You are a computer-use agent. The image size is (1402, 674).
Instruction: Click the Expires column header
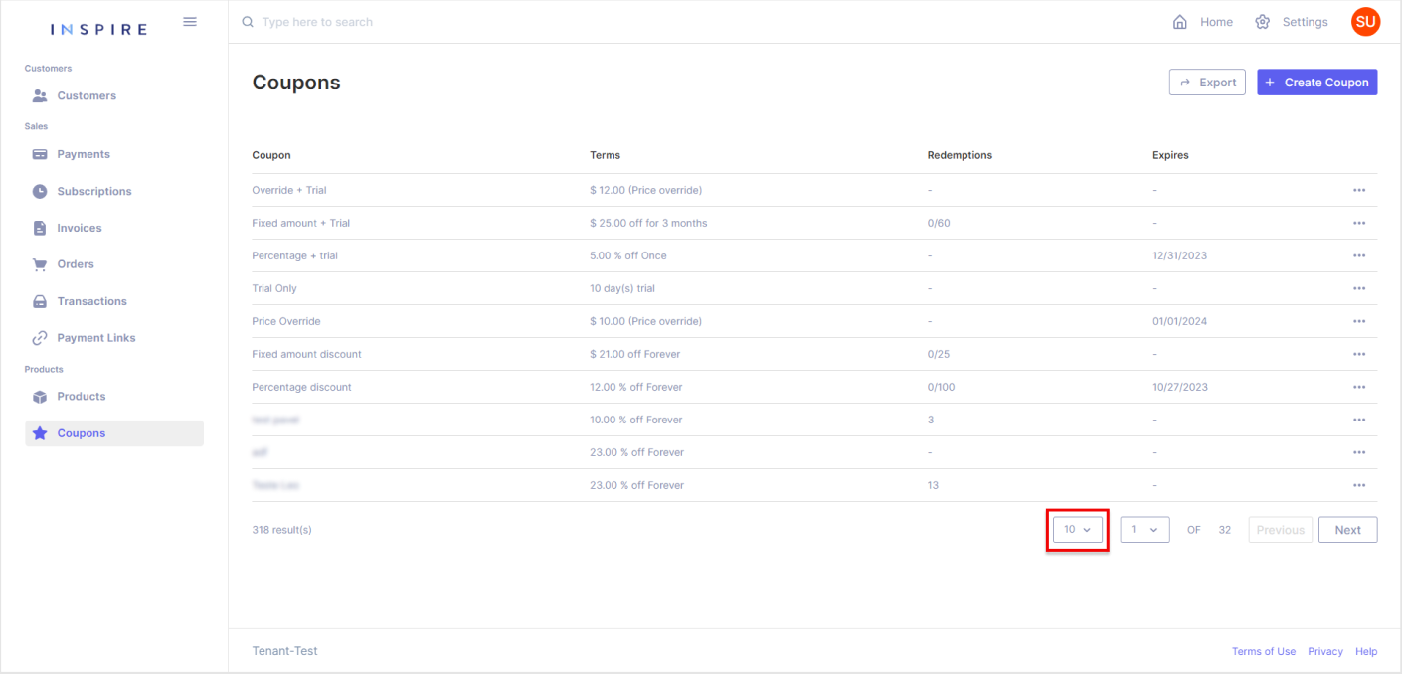pos(1170,155)
